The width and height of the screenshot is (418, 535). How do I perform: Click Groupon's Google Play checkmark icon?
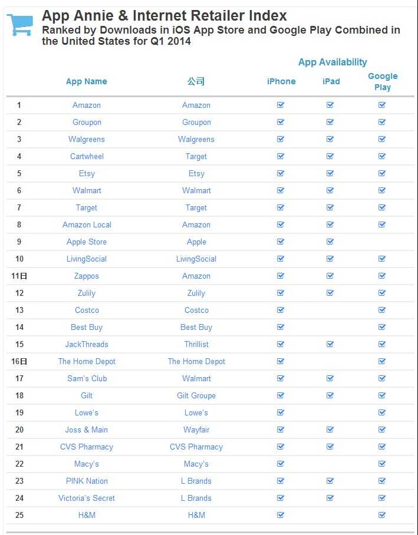tap(382, 122)
